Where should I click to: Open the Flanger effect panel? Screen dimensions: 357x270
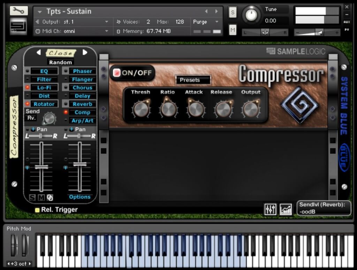82,79
